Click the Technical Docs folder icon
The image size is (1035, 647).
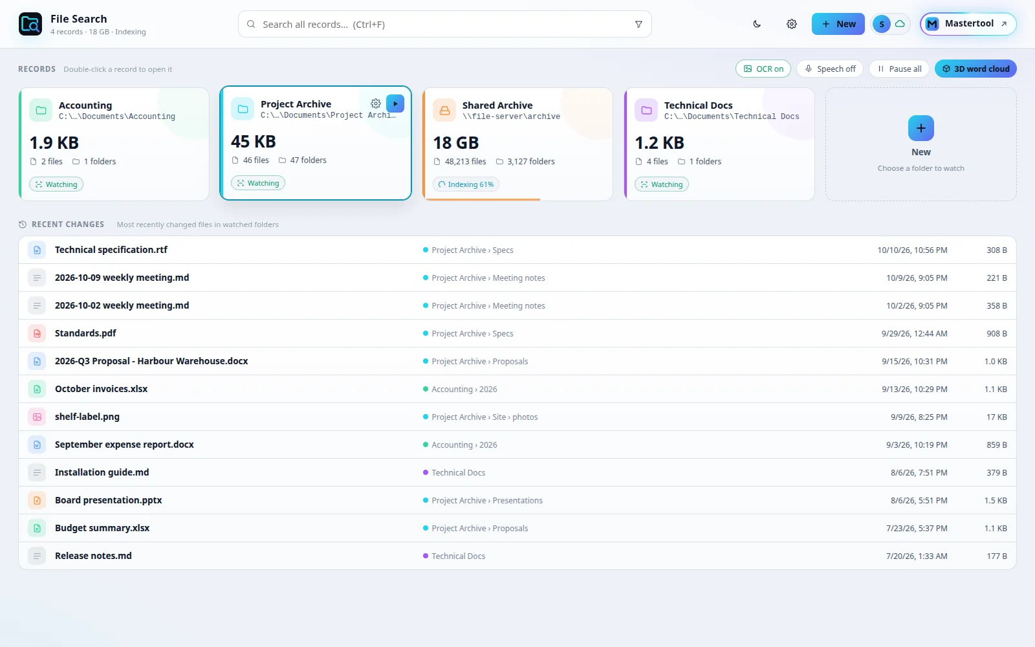(x=646, y=110)
